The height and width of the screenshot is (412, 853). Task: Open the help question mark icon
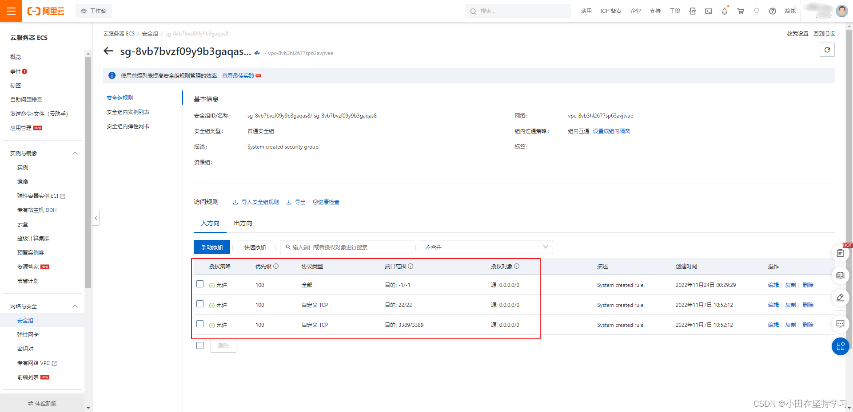click(x=773, y=11)
